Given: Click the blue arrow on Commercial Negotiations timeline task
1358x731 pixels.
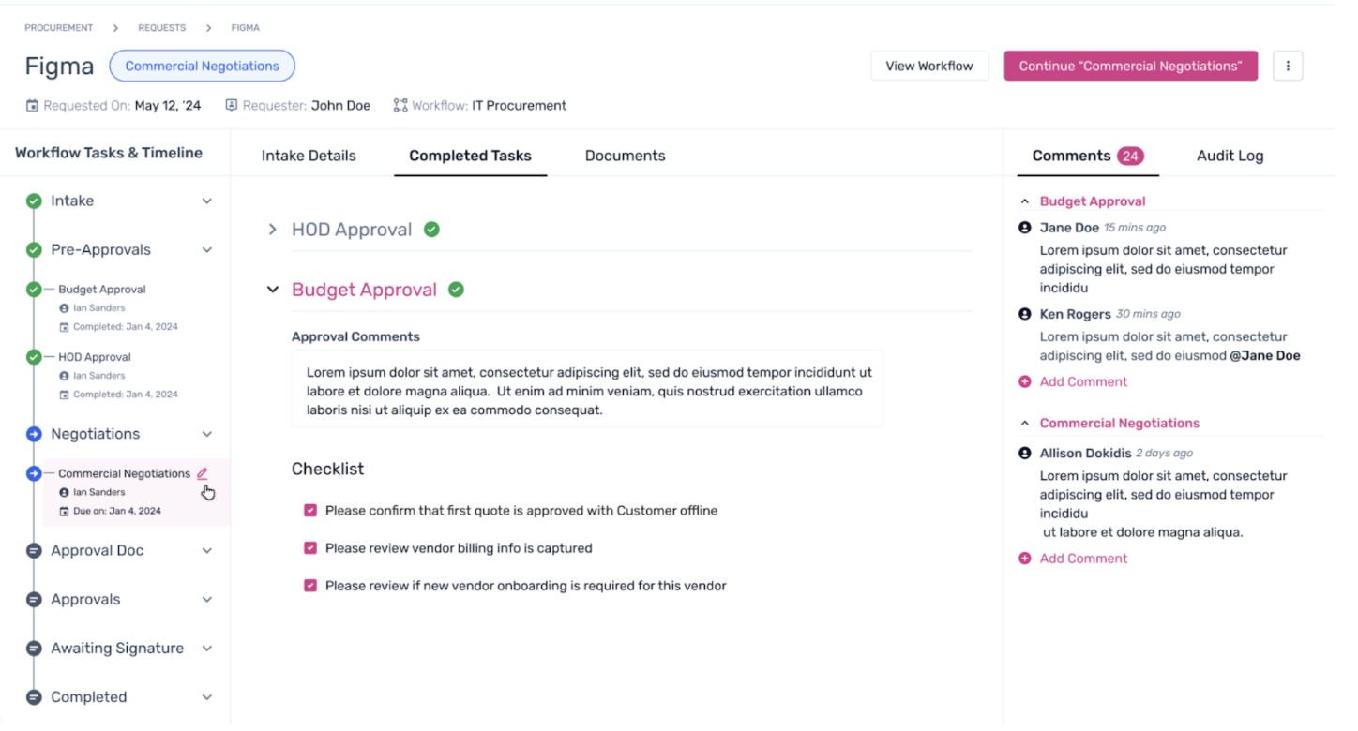Looking at the screenshot, I should tap(34, 473).
